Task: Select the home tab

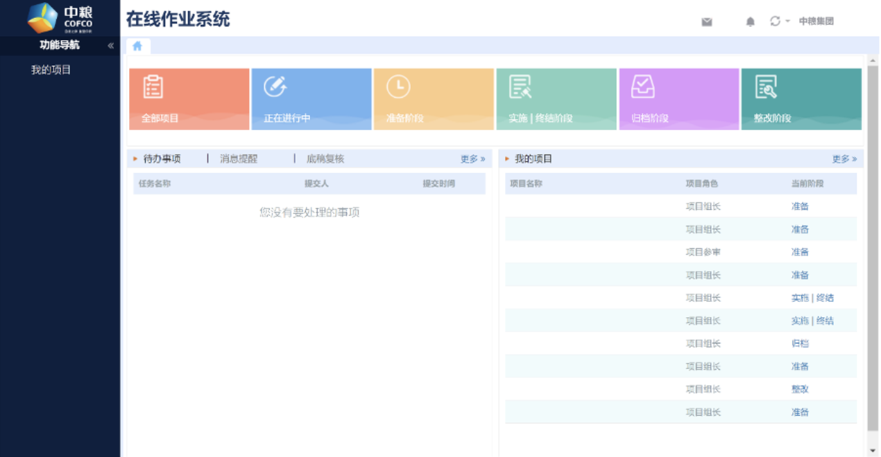Action: (x=137, y=46)
